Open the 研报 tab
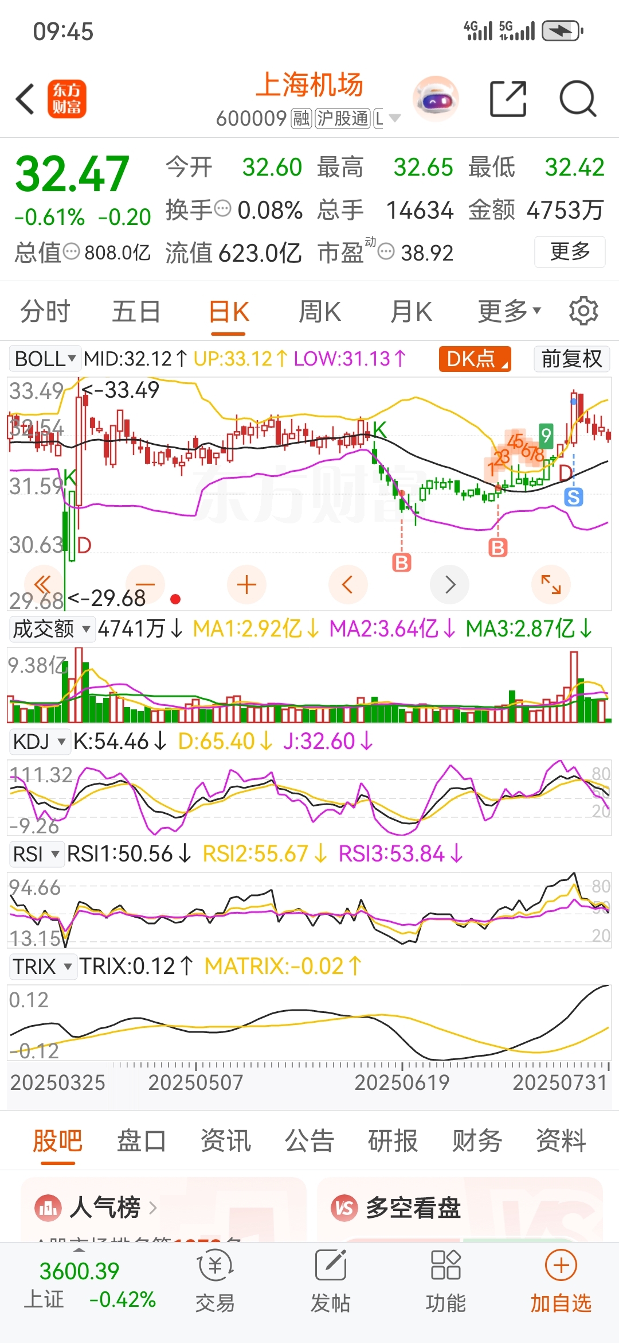619x1343 pixels. pos(393,1141)
